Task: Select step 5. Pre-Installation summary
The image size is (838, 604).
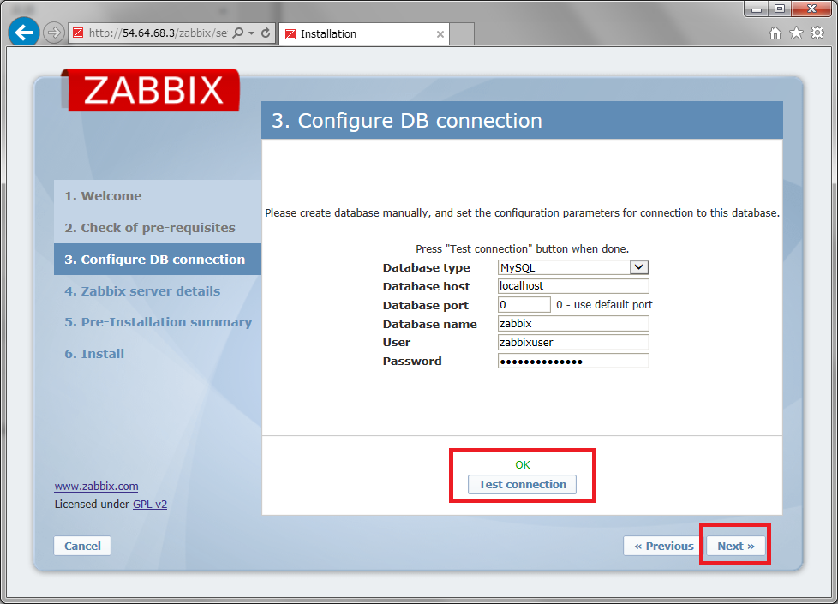Action: (159, 322)
